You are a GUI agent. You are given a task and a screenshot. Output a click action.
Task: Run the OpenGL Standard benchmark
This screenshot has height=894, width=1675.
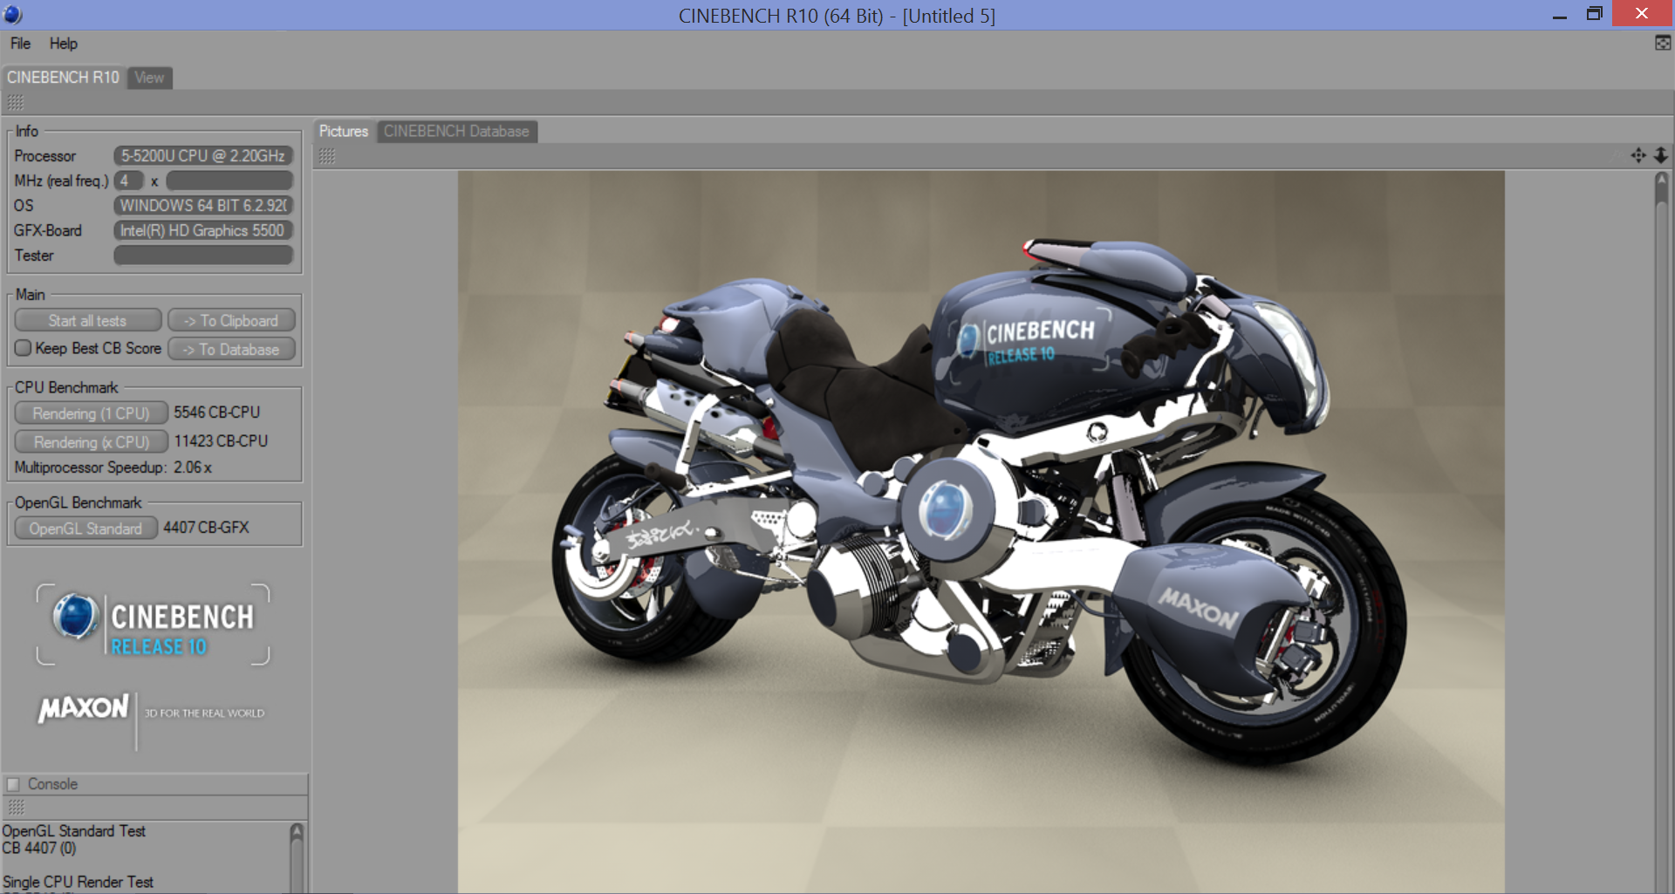[x=85, y=529]
